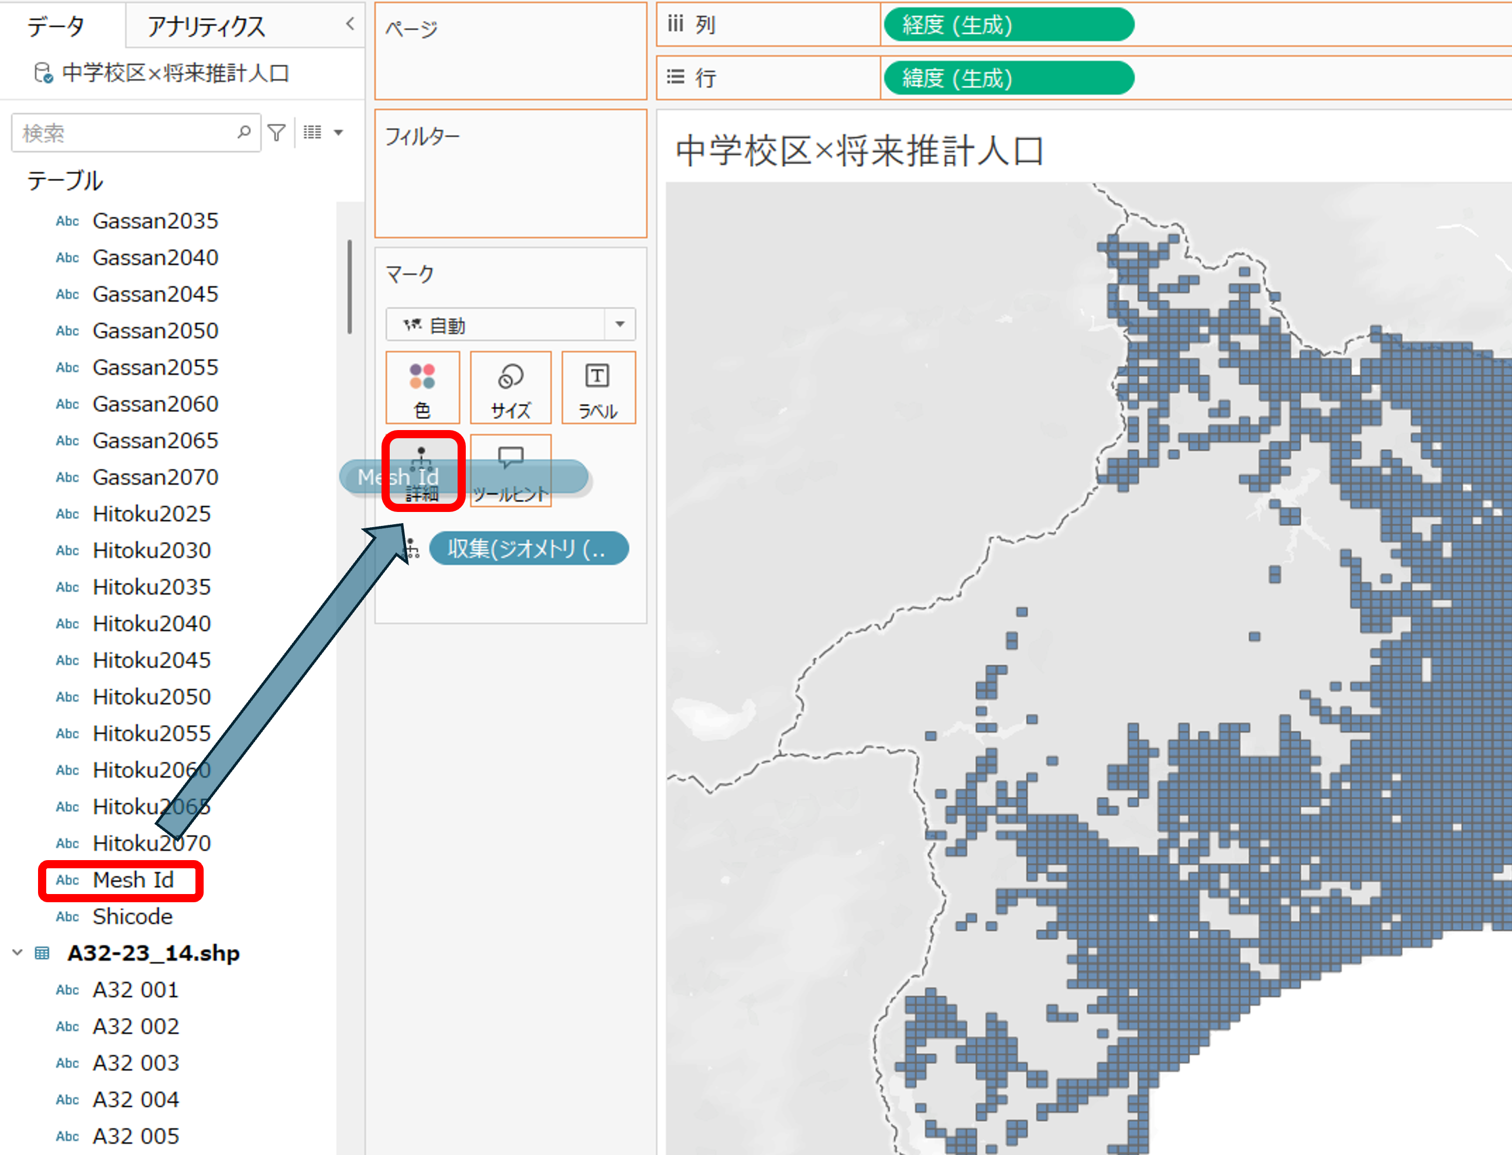Image resolution: width=1512 pixels, height=1155 pixels.
Task: Click the Color (色) marks card button
Action: [422, 388]
